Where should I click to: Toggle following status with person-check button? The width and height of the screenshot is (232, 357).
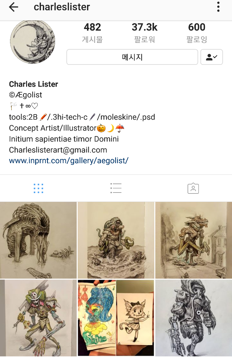(x=211, y=57)
